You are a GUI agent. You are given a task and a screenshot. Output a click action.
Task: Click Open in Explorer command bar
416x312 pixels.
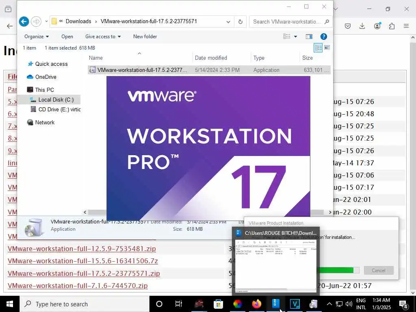tap(67, 37)
